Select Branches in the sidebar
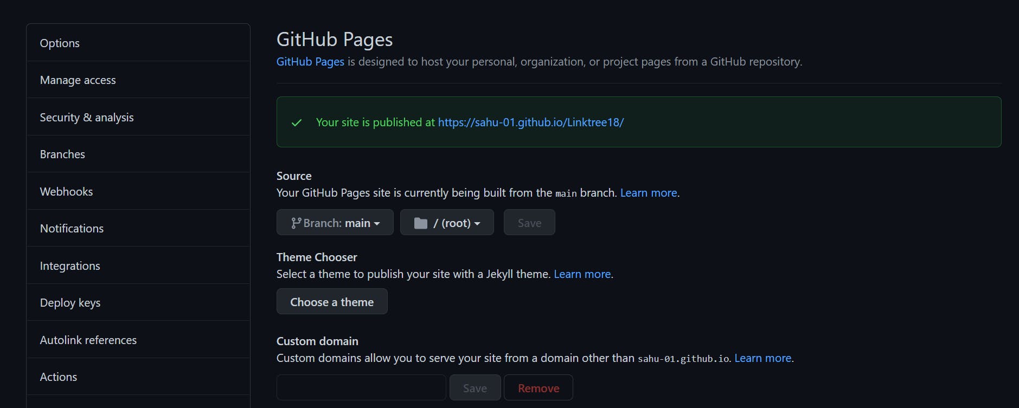 pos(138,154)
